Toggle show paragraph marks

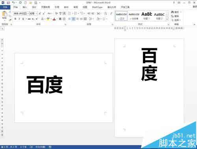[112, 13]
